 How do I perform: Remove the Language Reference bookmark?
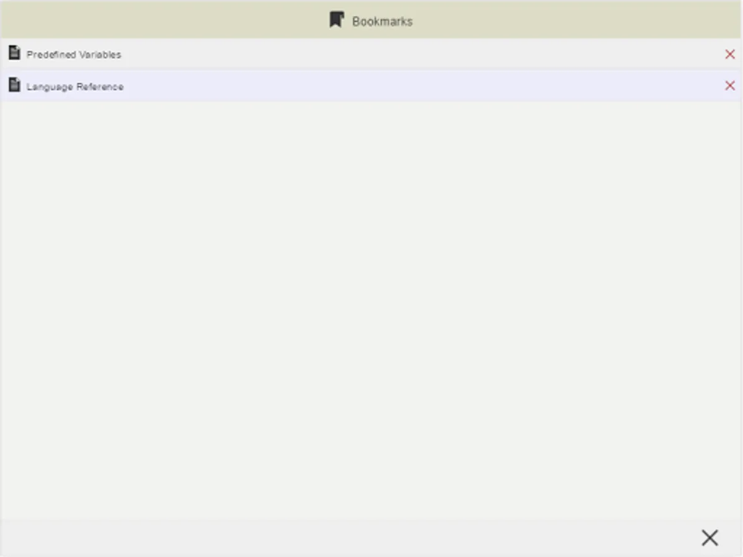[730, 85]
